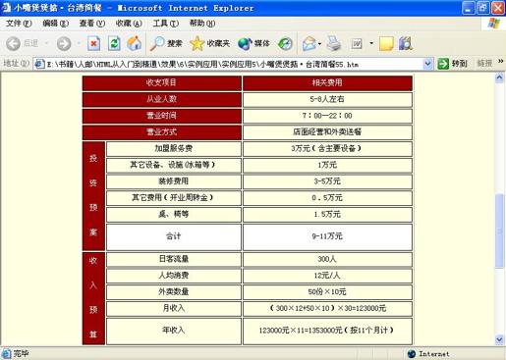Image resolution: width=506 pixels, height=360 pixels.
Task: Go to Home page icon
Action: click(135, 43)
